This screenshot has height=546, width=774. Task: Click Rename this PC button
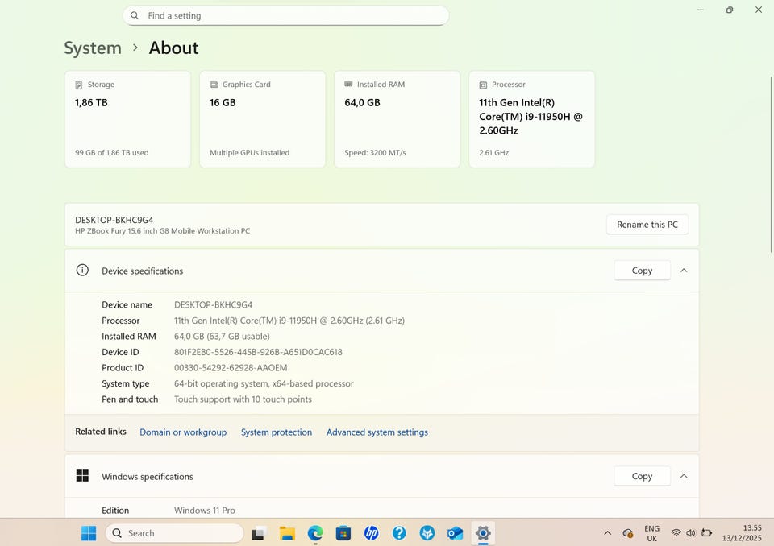(x=647, y=225)
